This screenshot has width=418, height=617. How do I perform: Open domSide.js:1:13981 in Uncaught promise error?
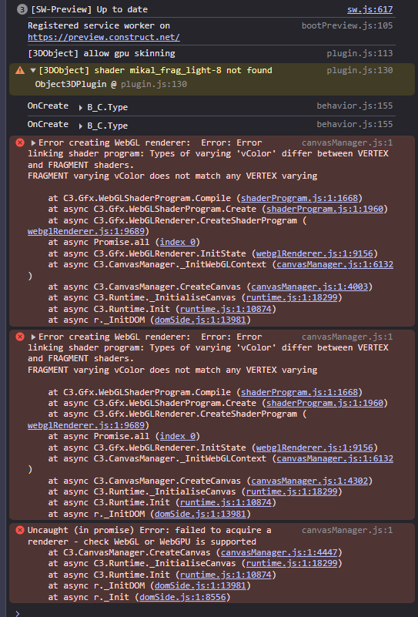click(200, 585)
